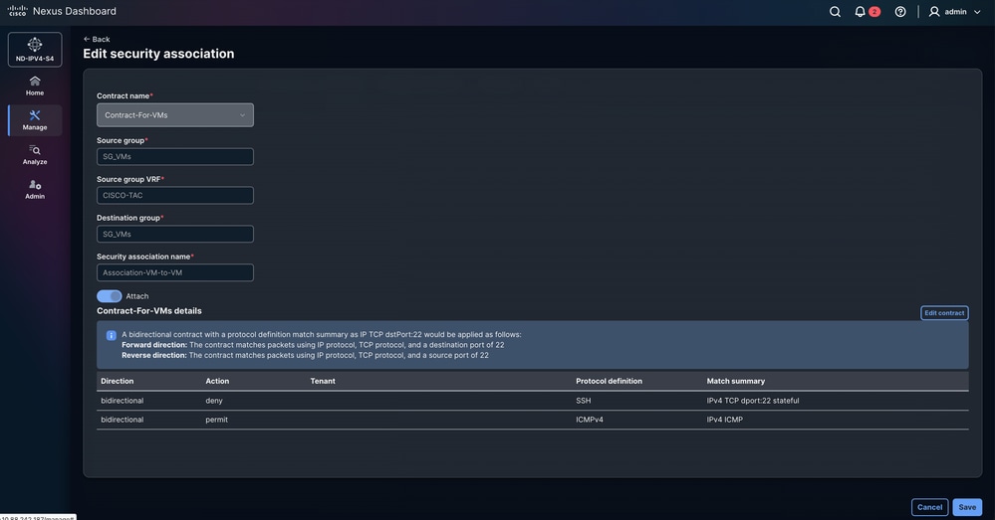
Task: Click the admin user avatar icon
Action: pos(934,11)
